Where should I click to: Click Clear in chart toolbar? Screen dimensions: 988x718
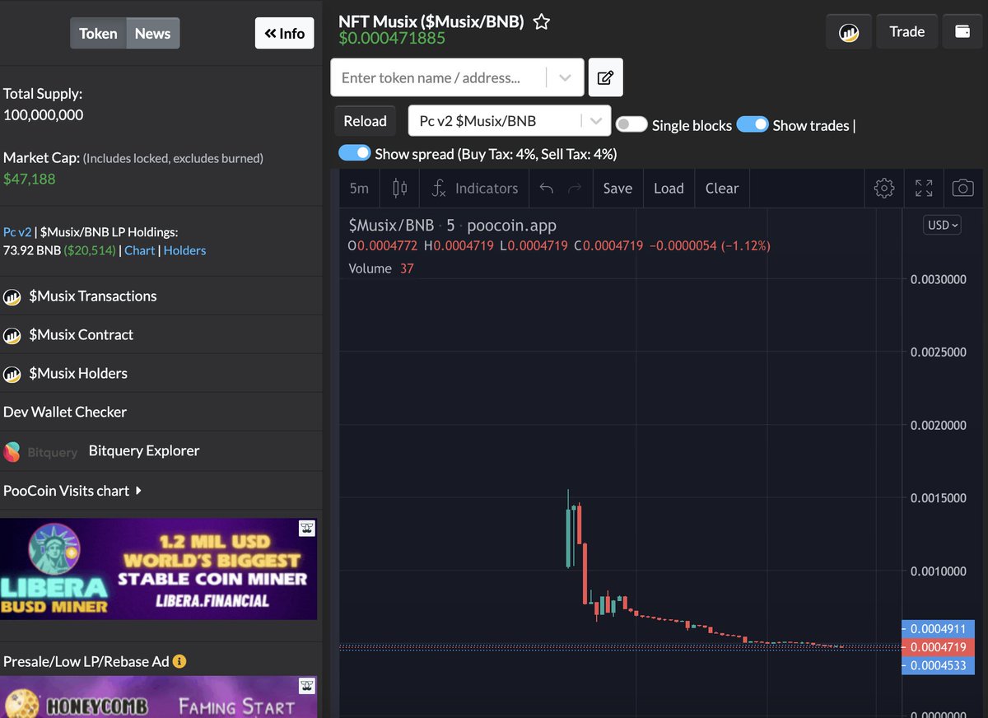click(722, 189)
